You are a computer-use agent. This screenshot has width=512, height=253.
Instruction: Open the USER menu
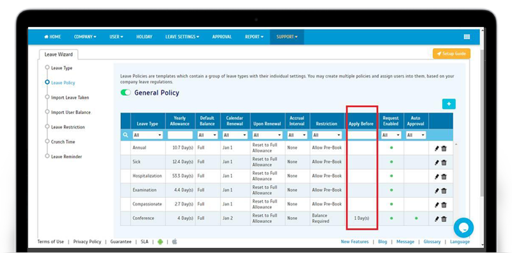[116, 37]
